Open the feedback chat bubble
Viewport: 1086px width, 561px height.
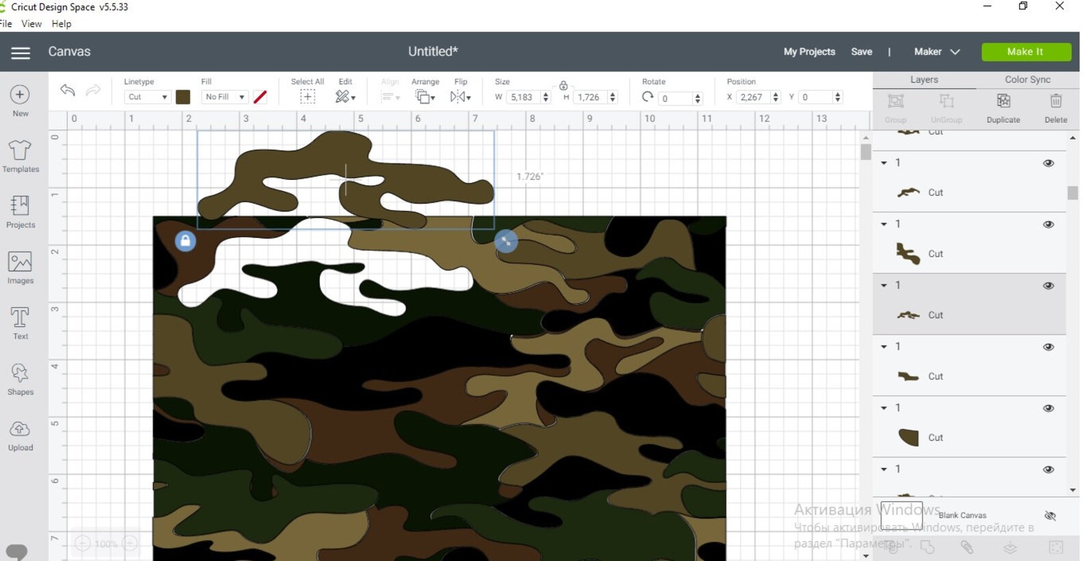pyautogui.click(x=16, y=551)
